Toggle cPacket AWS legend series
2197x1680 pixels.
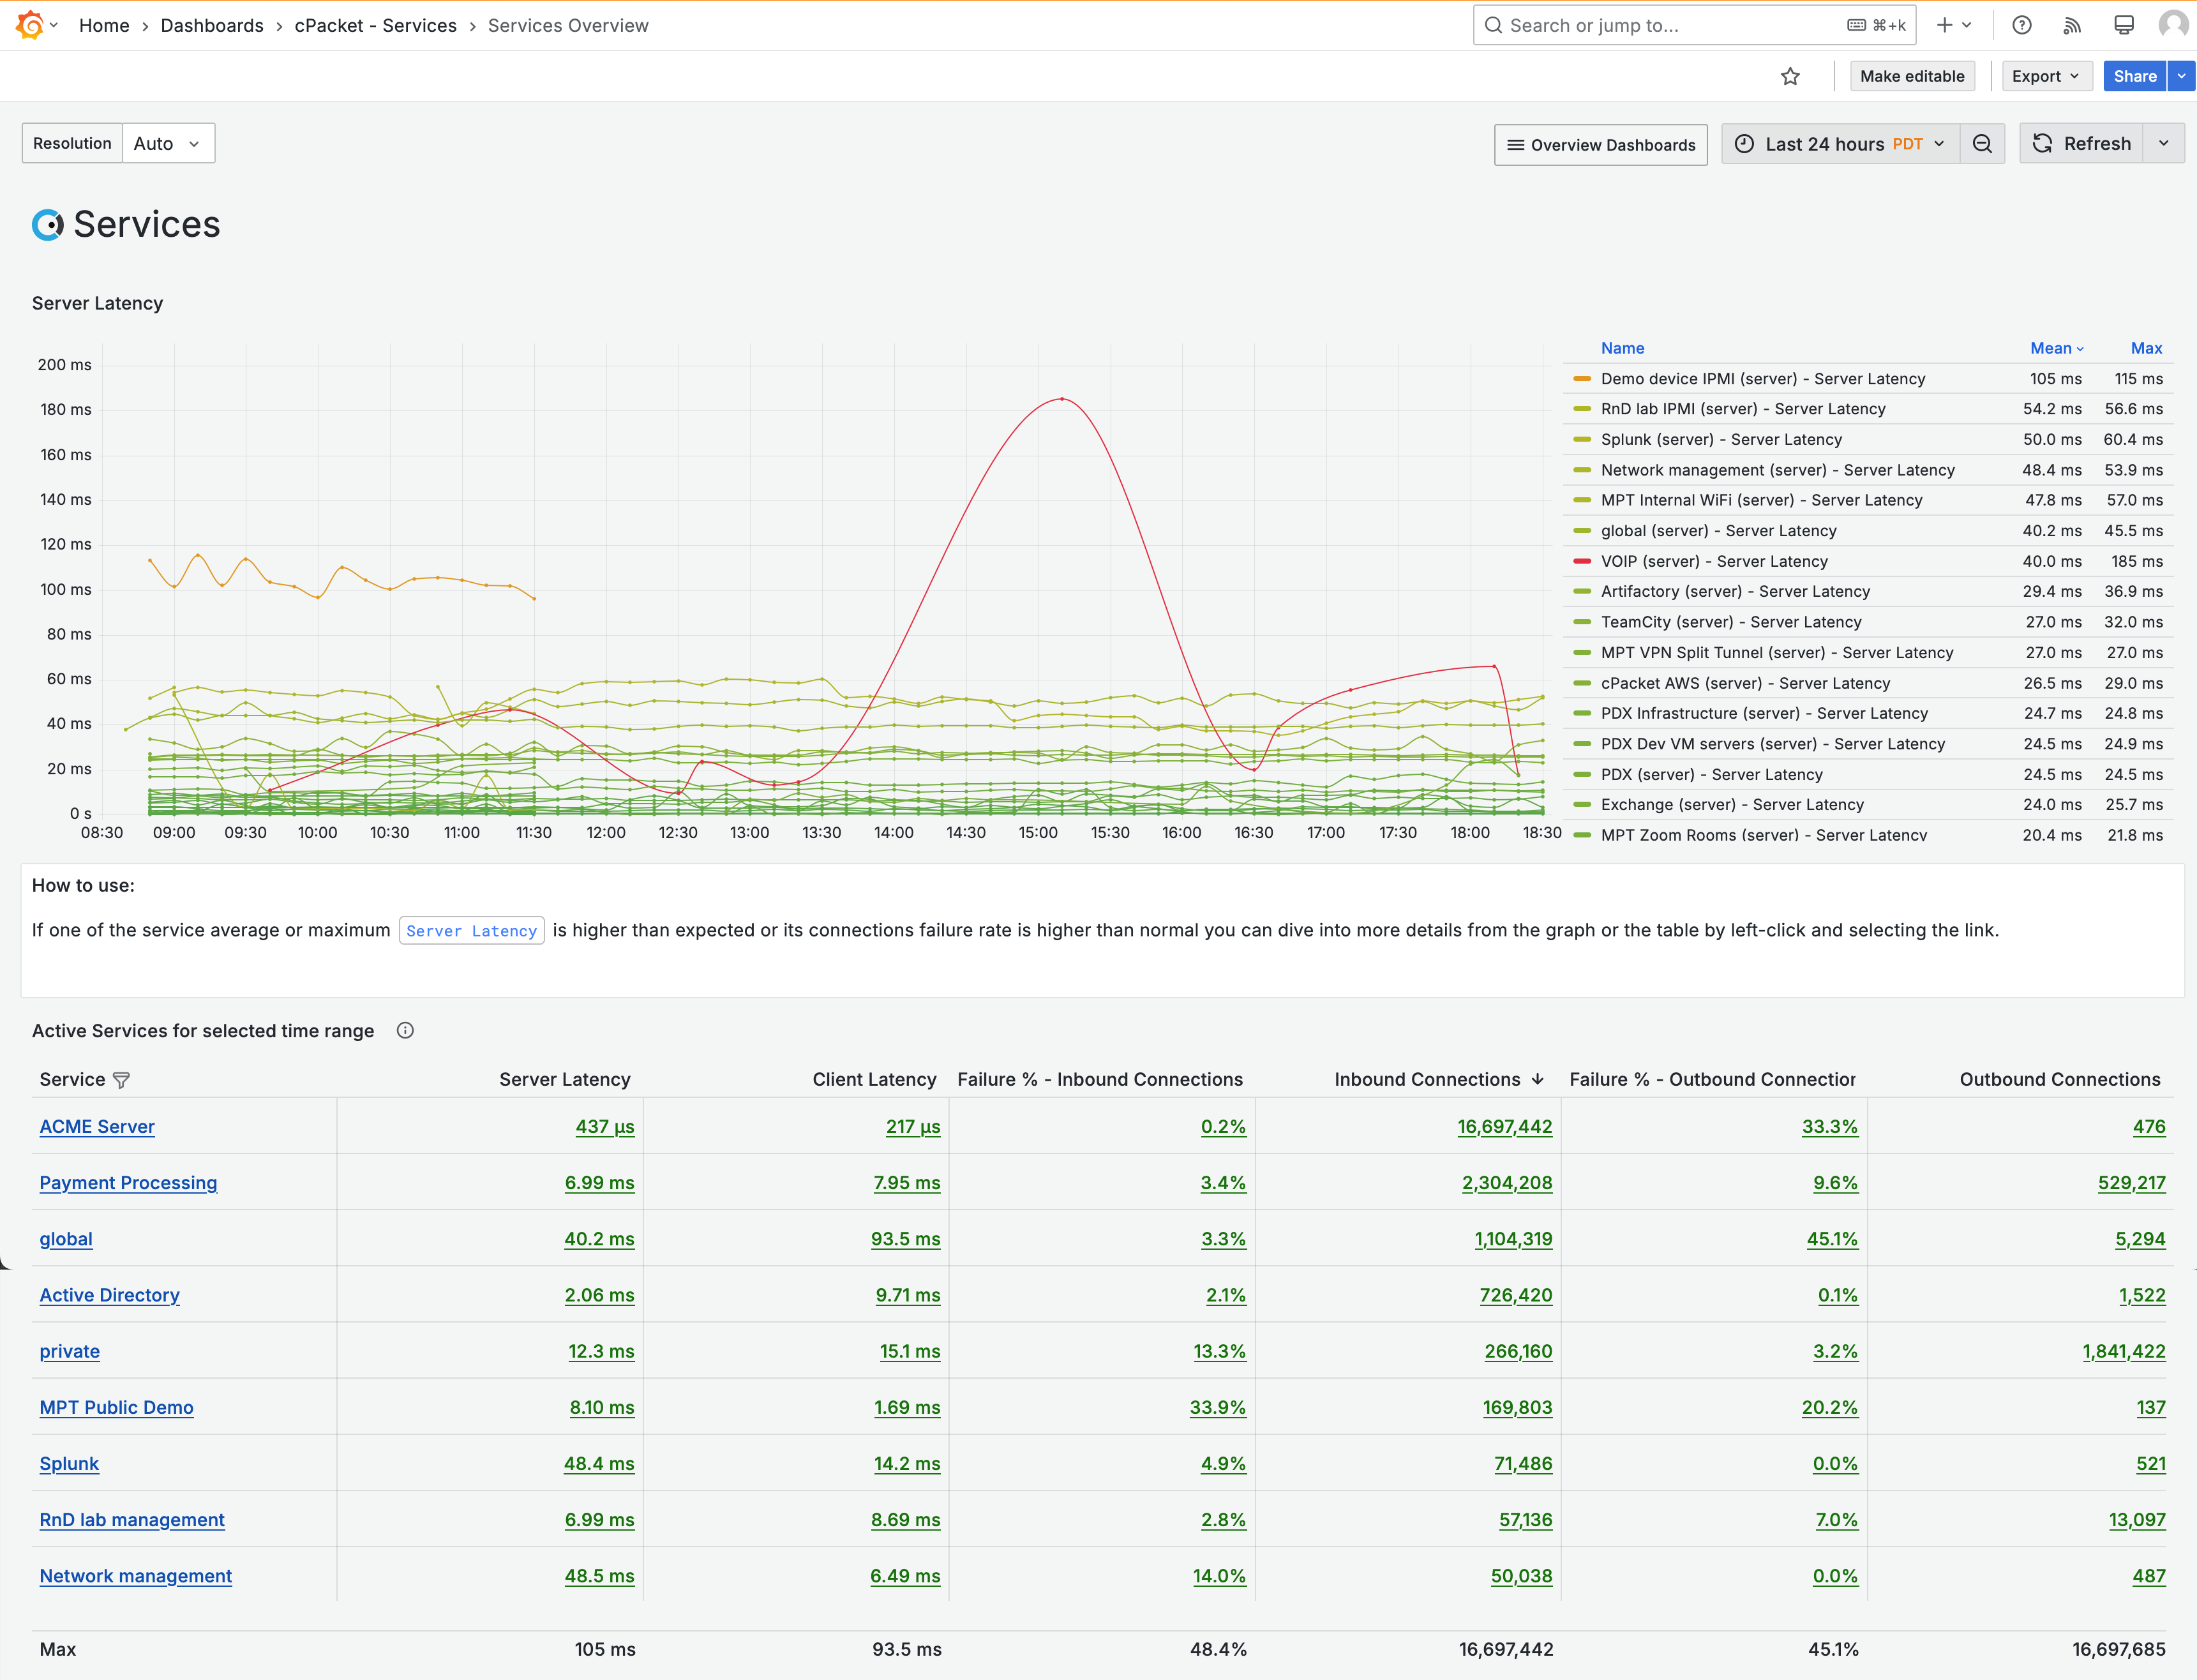(x=1745, y=683)
